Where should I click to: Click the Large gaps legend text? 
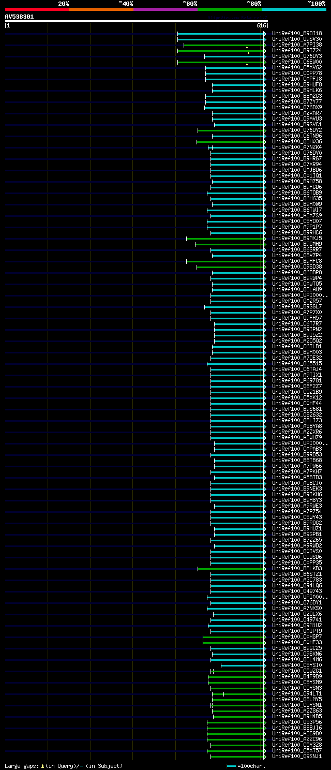[x=64, y=765]
